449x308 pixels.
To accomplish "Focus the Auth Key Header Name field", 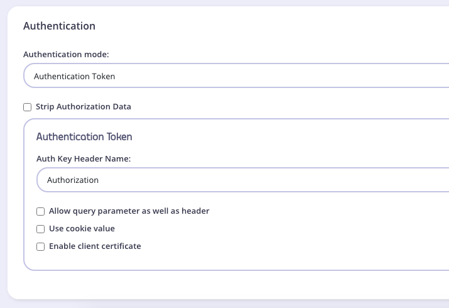I will click(245, 180).
